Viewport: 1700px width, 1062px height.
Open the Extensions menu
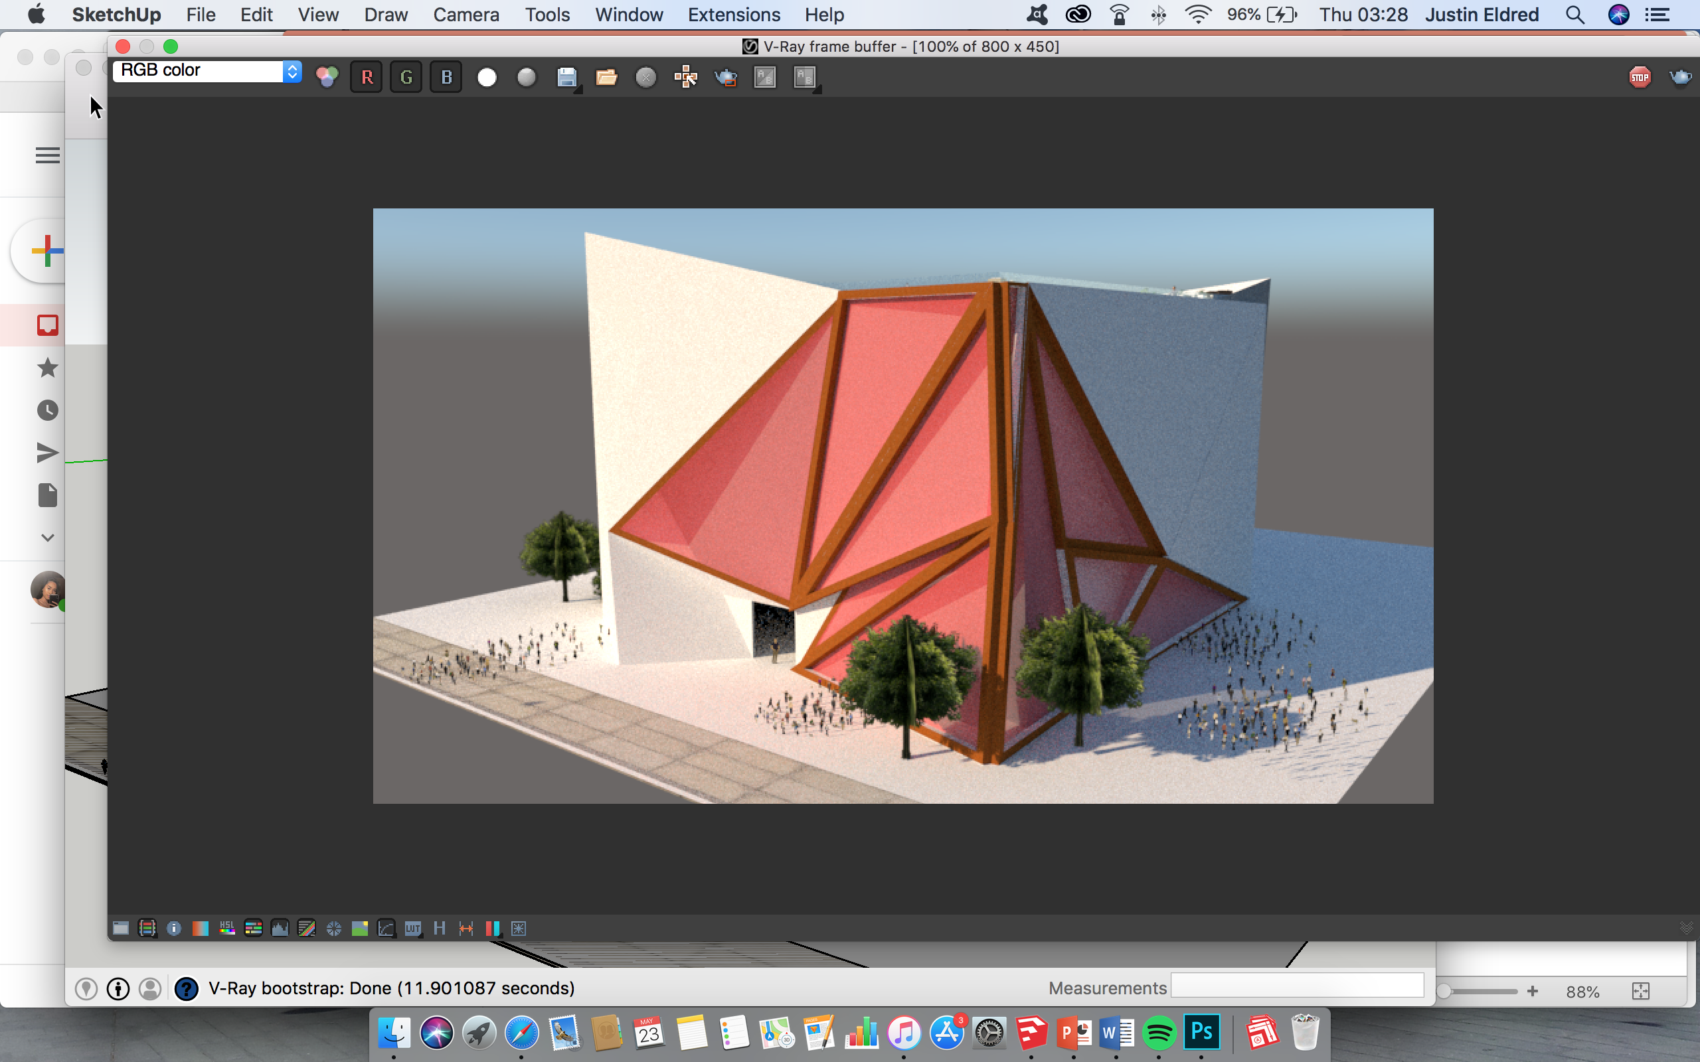(x=733, y=15)
